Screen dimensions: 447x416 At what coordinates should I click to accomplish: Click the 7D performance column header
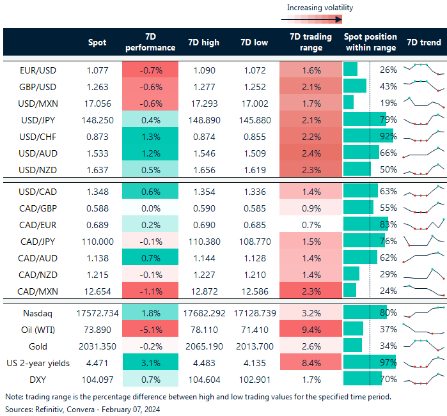(x=150, y=42)
